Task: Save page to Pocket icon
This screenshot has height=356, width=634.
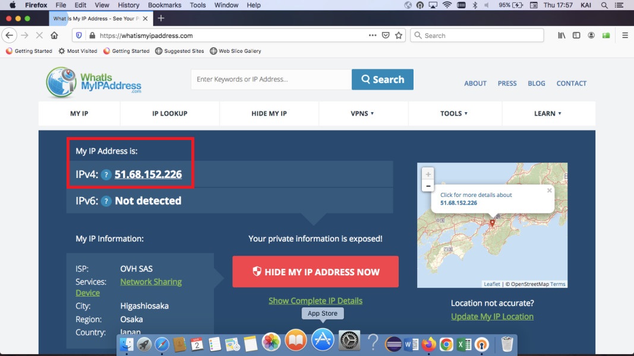Action: [386, 36]
